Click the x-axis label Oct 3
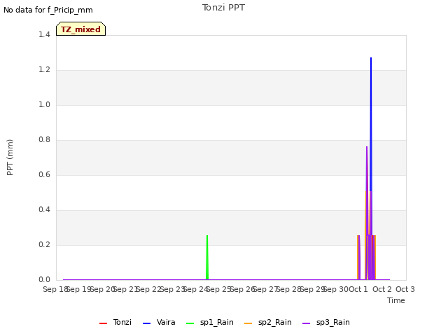 tap(405, 289)
